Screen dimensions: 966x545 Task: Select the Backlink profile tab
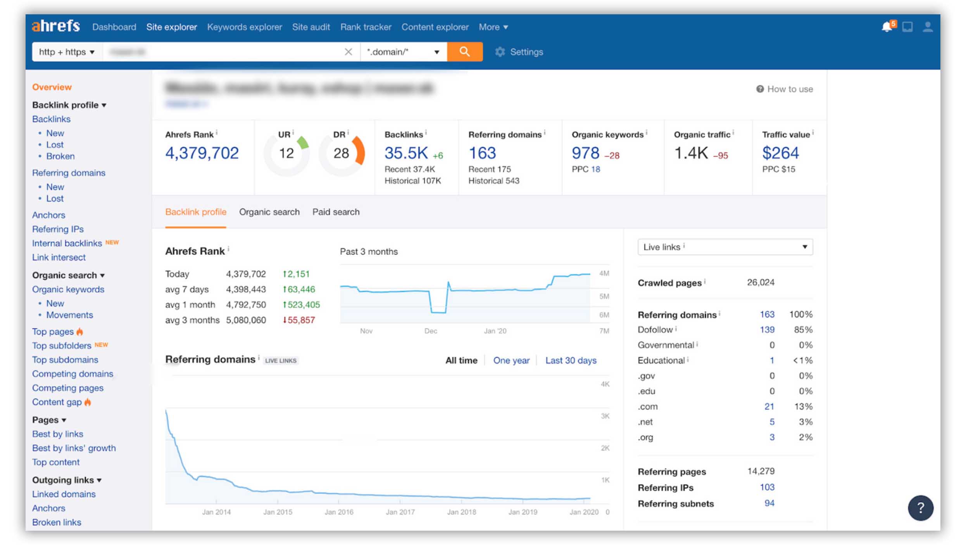196,212
